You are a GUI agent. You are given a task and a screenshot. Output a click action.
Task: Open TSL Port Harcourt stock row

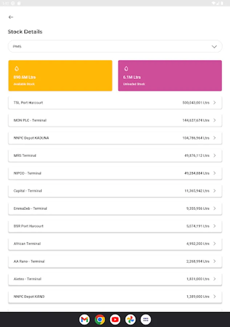[x=115, y=103]
